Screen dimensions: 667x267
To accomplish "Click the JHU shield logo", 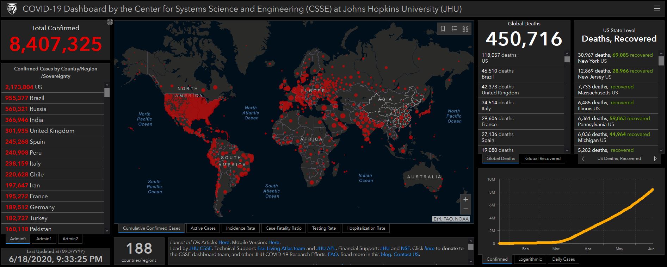I will (12, 9).
